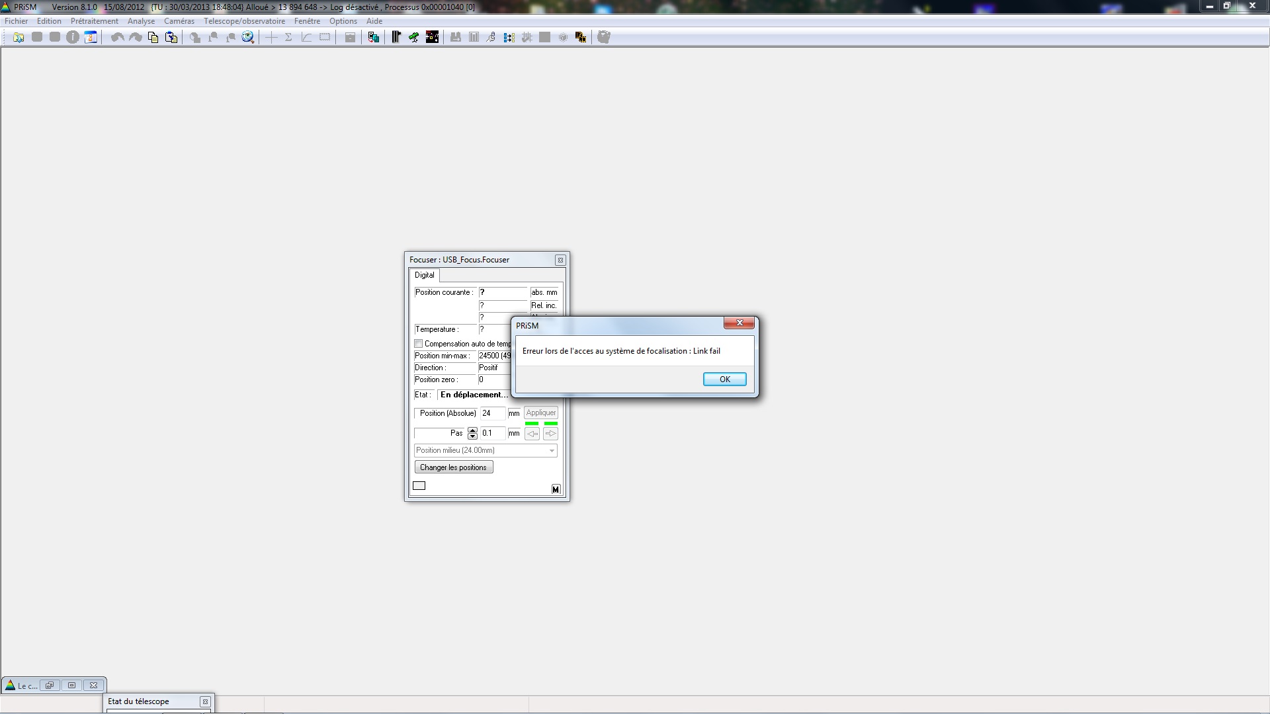Click the small color box in focuser panel
Image resolution: width=1270 pixels, height=714 pixels.
[419, 486]
